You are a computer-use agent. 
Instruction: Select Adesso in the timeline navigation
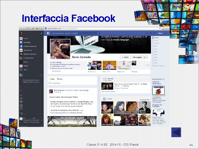(156, 38)
